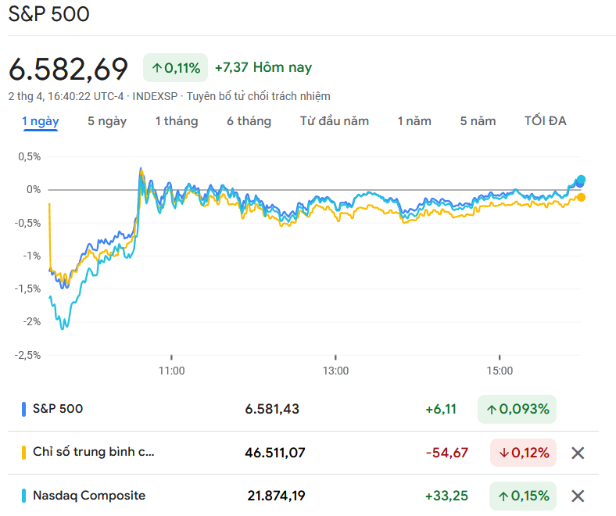Select the TỐI ĐA range tab
Viewport: 616px width, 516px height.
pos(545,121)
